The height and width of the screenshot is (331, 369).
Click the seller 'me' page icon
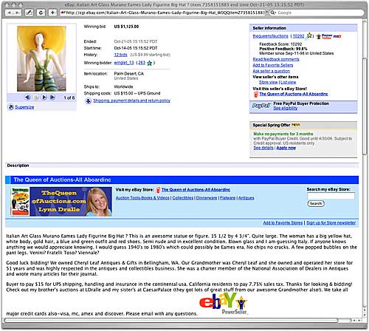click(337, 36)
